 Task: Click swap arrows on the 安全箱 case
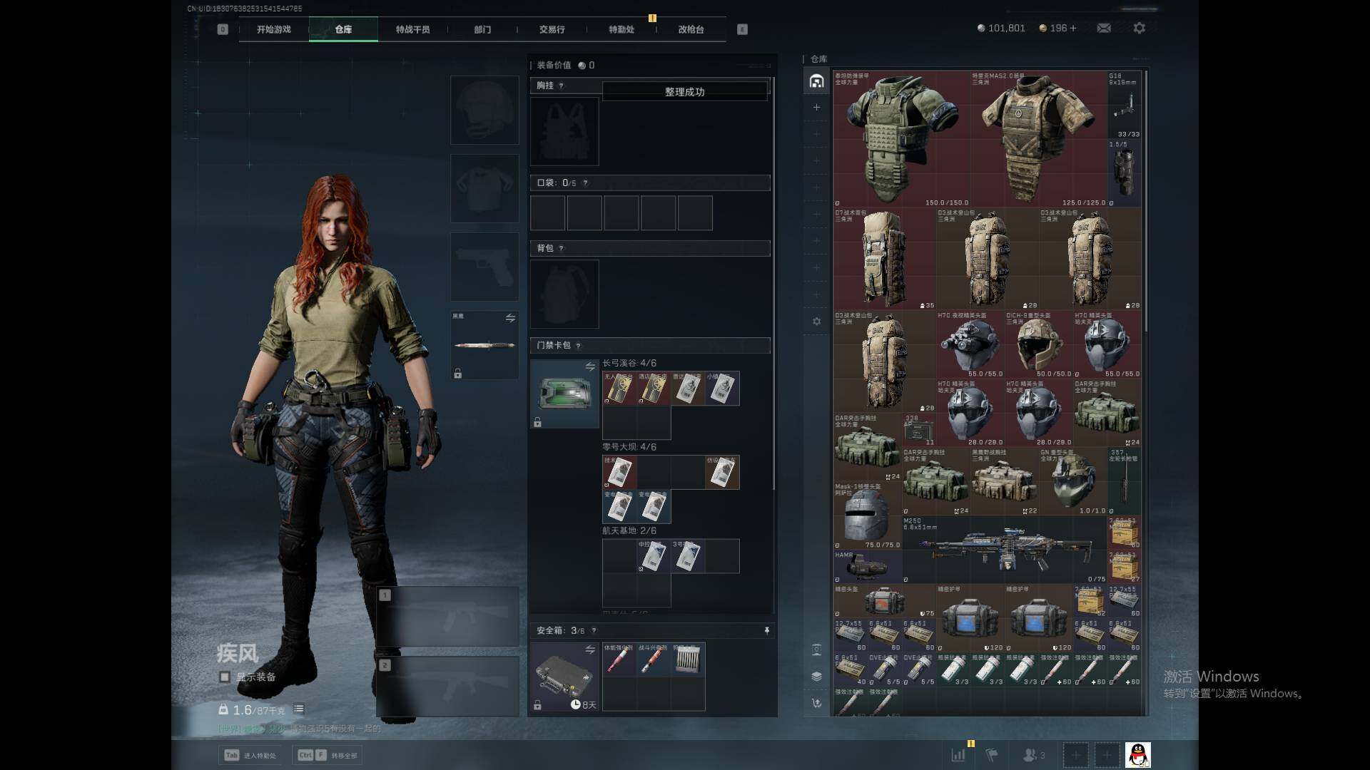click(x=589, y=650)
